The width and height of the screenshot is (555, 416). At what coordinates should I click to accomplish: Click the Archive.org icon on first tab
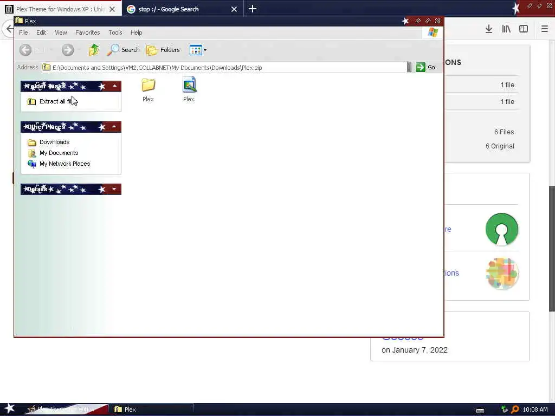[x=9, y=9]
